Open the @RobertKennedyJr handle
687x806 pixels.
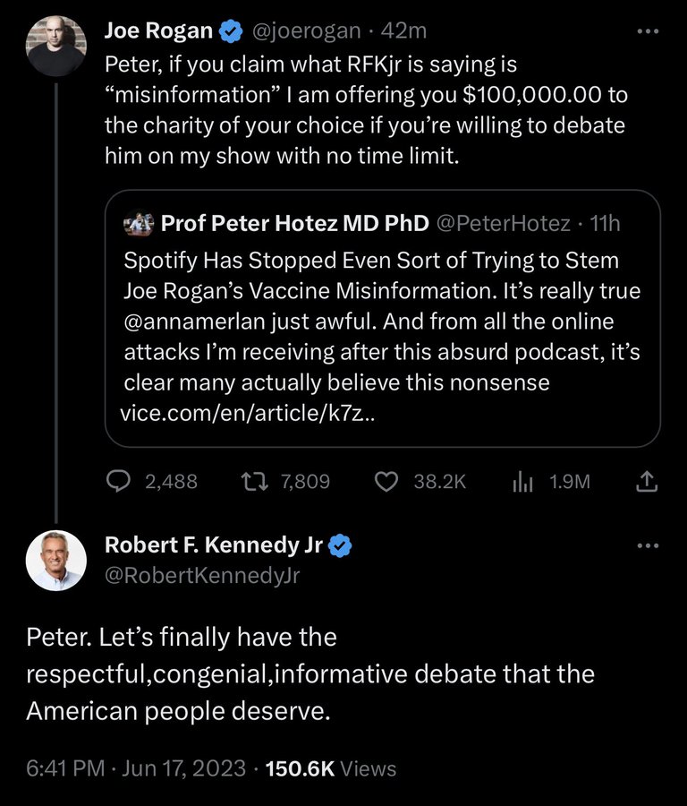coord(202,576)
